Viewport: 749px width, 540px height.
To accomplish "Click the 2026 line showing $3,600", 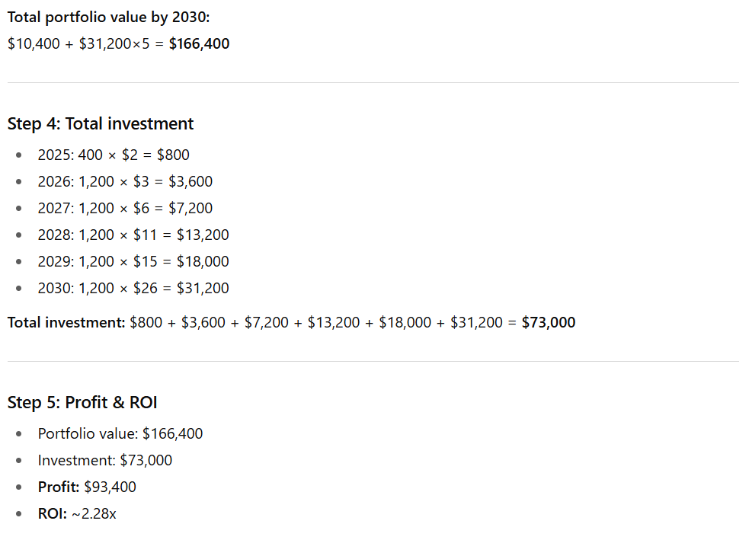I will click(125, 181).
